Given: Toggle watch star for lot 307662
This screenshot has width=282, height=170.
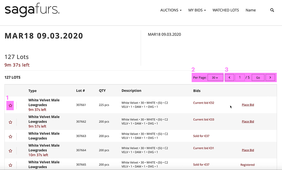Looking at the screenshot, I should coord(10,122).
